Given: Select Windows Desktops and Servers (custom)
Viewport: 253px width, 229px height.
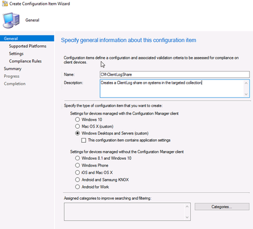Looking at the screenshot, I should 77,133.
